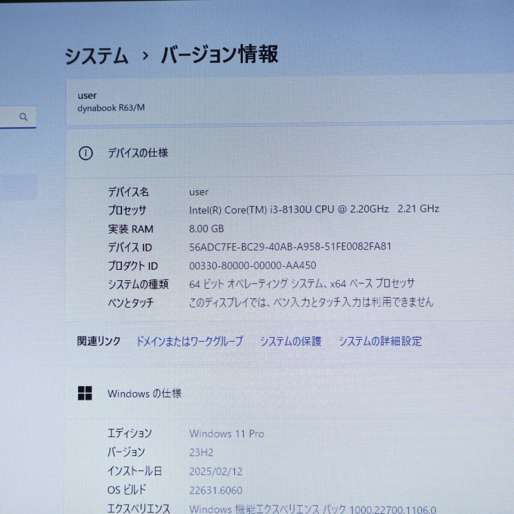Click the デバイスの仕様 section header
Screen dimensions: 514x514
[x=137, y=153]
